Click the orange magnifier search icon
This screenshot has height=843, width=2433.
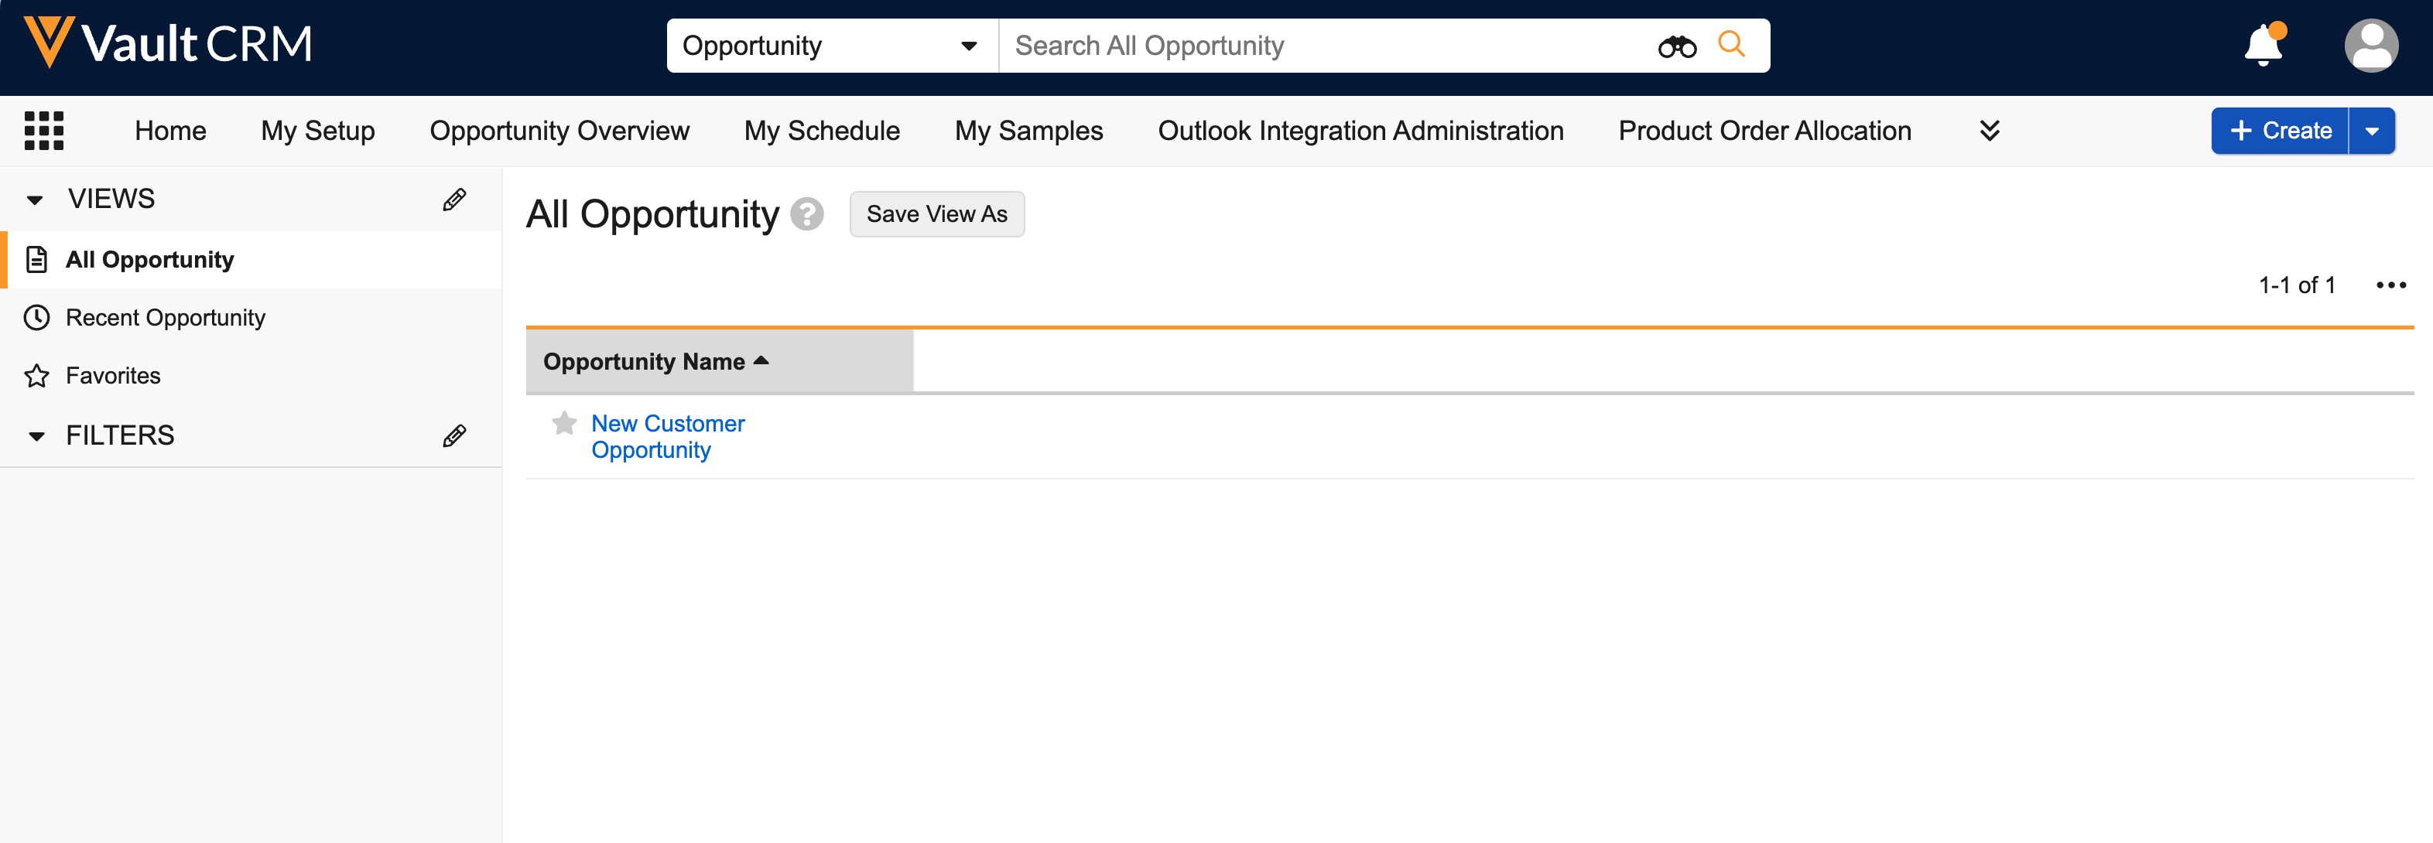pyautogui.click(x=1731, y=44)
